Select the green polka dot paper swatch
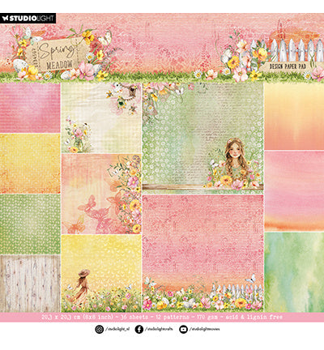Screen dimensions: 324x350 pyautogui.click(x=30, y=224)
